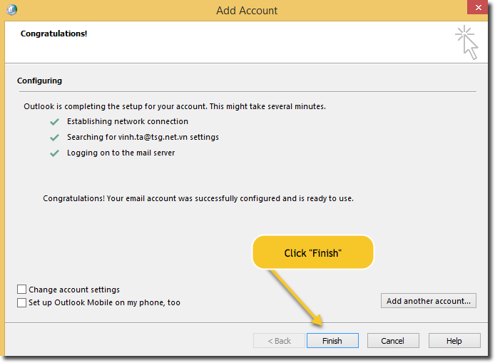Select the Configuring section label
This screenshot has height=363, width=495.
coord(39,81)
